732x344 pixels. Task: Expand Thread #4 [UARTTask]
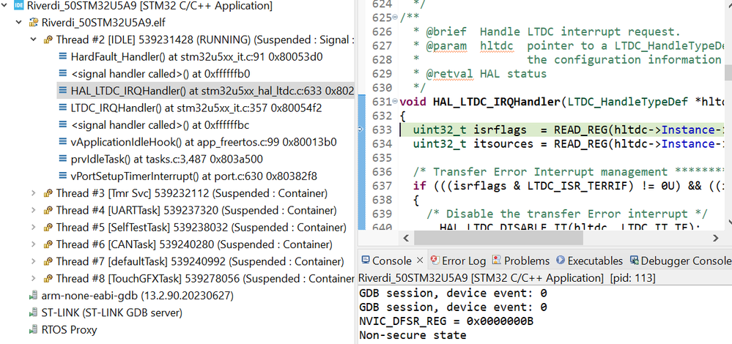[x=33, y=210]
